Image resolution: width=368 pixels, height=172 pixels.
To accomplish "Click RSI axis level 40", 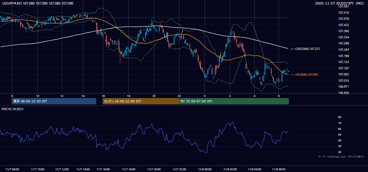I will [339, 140].
